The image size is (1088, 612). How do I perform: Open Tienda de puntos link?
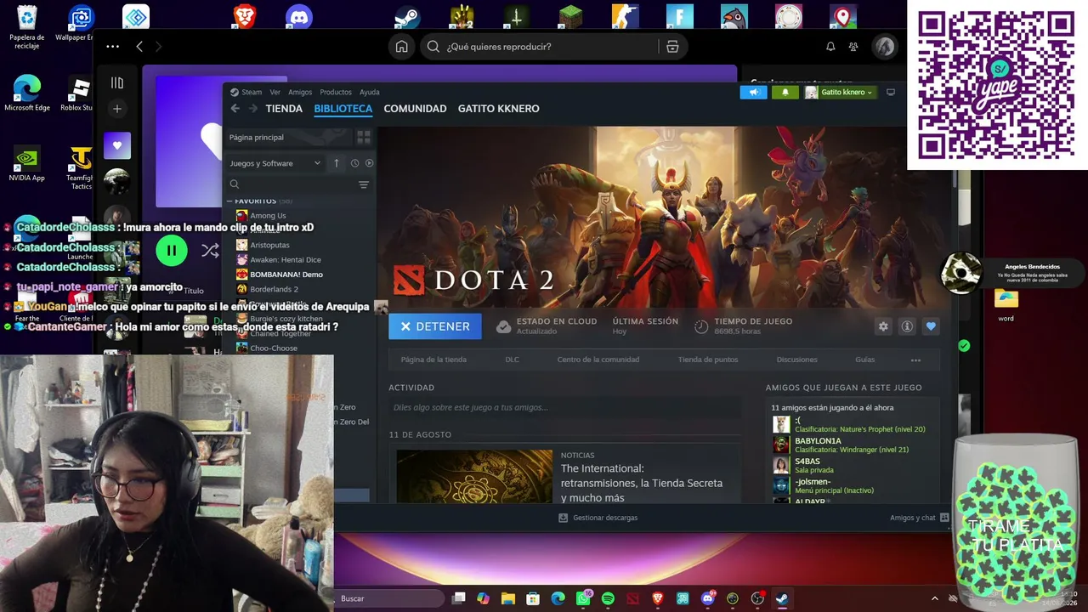tap(708, 360)
